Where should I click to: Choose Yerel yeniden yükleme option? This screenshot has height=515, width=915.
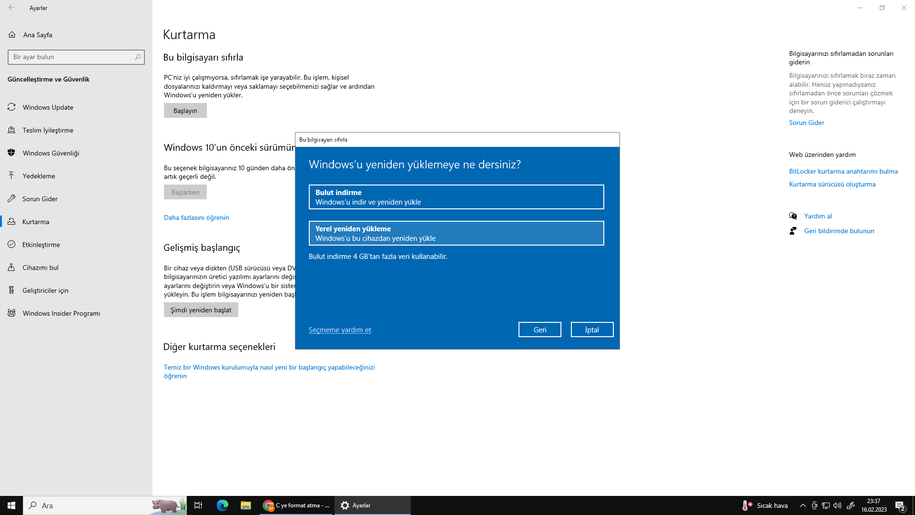(456, 233)
